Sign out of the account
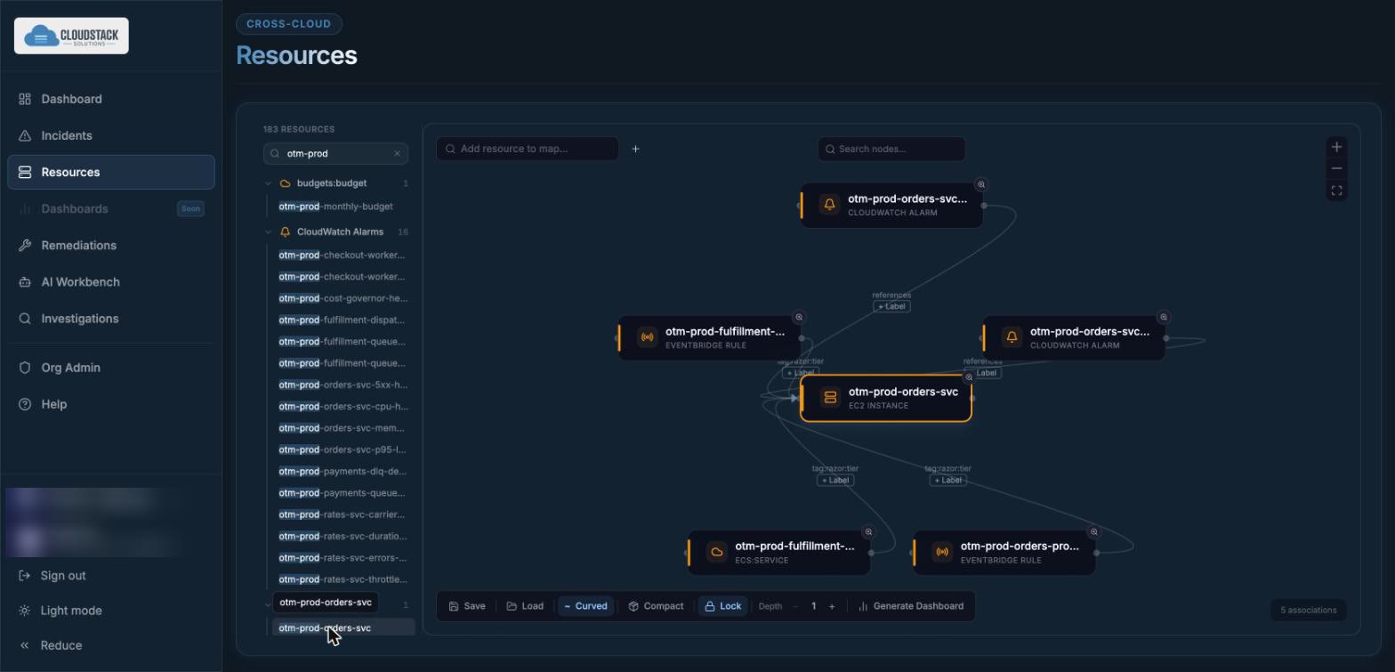The height and width of the screenshot is (672, 1395). tap(53, 576)
